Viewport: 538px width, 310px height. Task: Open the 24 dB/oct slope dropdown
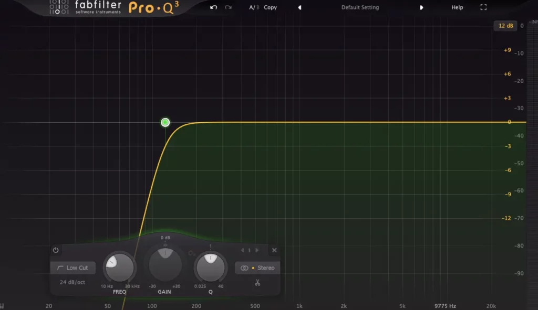[x=73, y=283]
